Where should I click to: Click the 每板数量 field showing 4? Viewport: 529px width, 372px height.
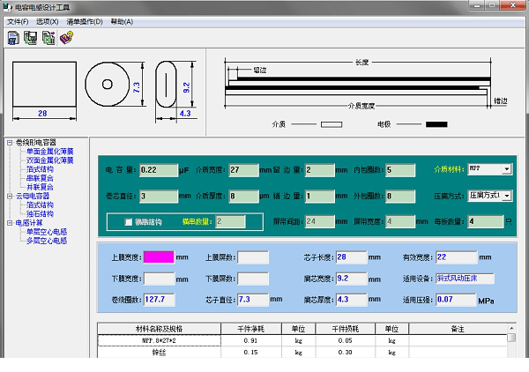click(x=486, y=222)
